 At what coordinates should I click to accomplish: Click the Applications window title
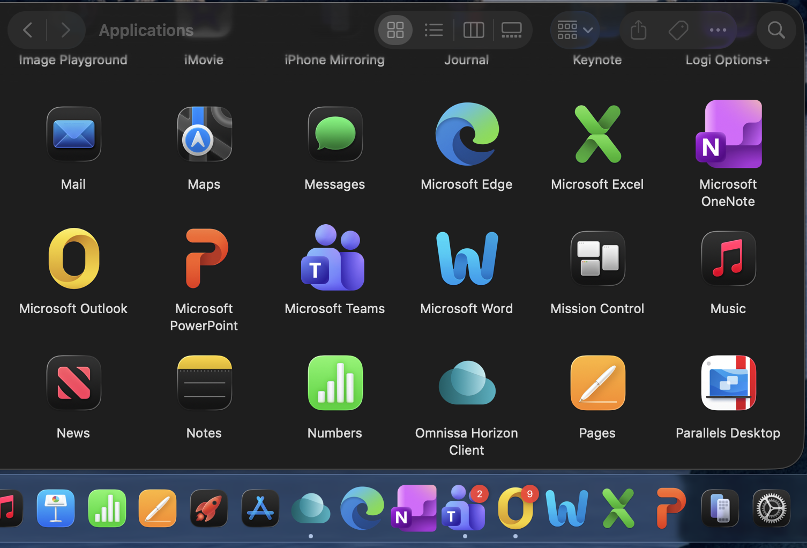coord(146,31)
